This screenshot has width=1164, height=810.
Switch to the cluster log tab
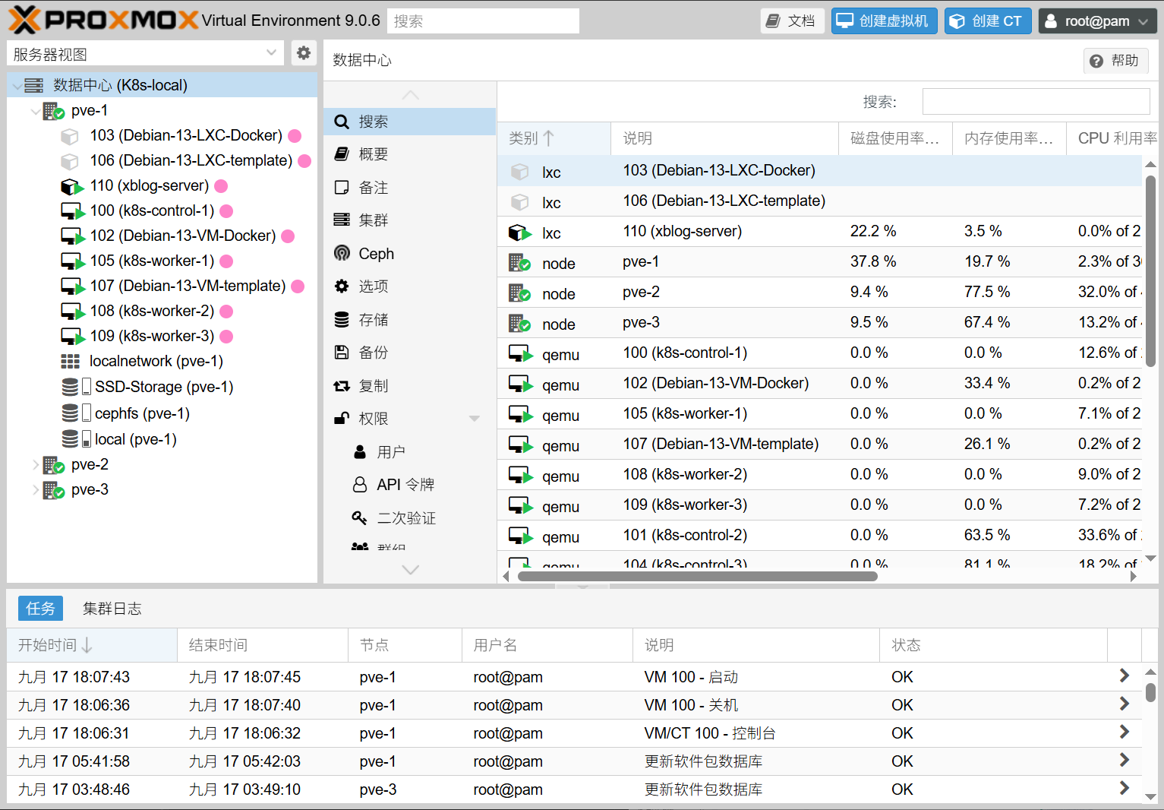pyautogui.click(x=112, y=609)
